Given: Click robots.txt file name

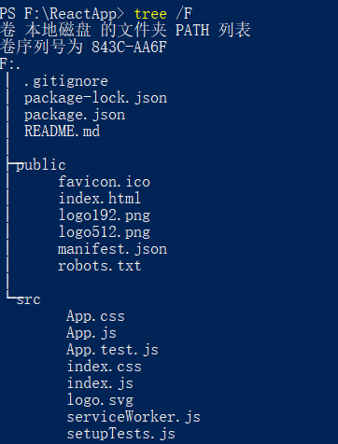Looking at the screenshot, I should coord(99,266).
